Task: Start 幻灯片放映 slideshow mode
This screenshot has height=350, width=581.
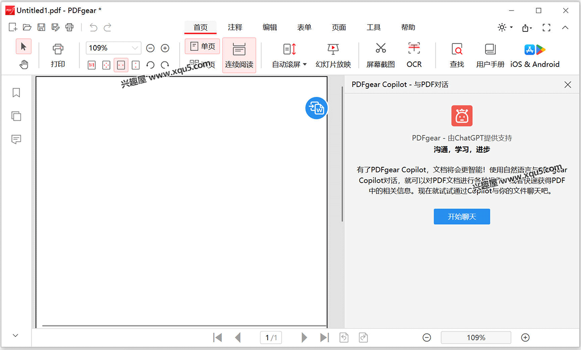Action: pos(333,55)
